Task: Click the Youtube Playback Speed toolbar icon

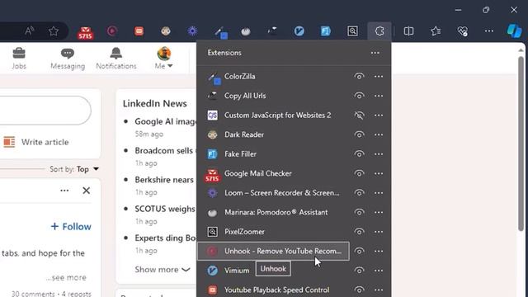Action: [139, 31]
